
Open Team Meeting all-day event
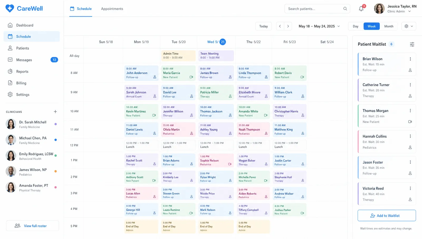tap(216, 55)
